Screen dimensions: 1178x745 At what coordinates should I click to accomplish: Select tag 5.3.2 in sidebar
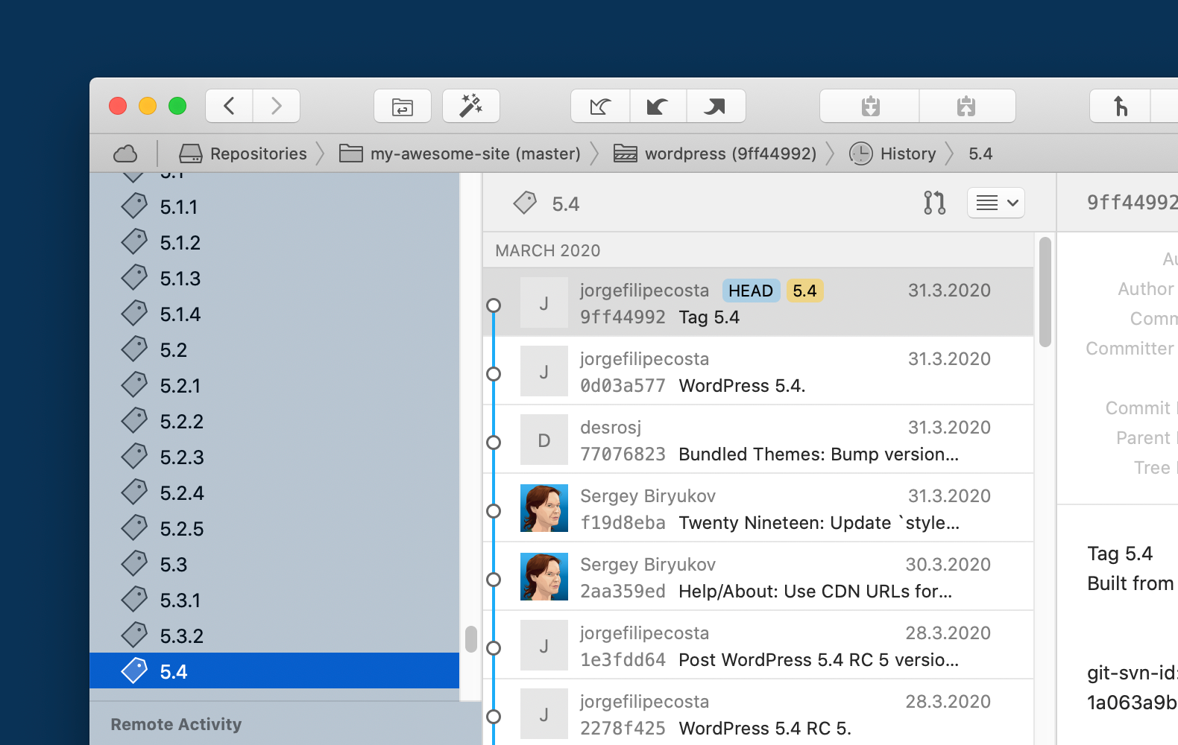[x=181, y=636]
